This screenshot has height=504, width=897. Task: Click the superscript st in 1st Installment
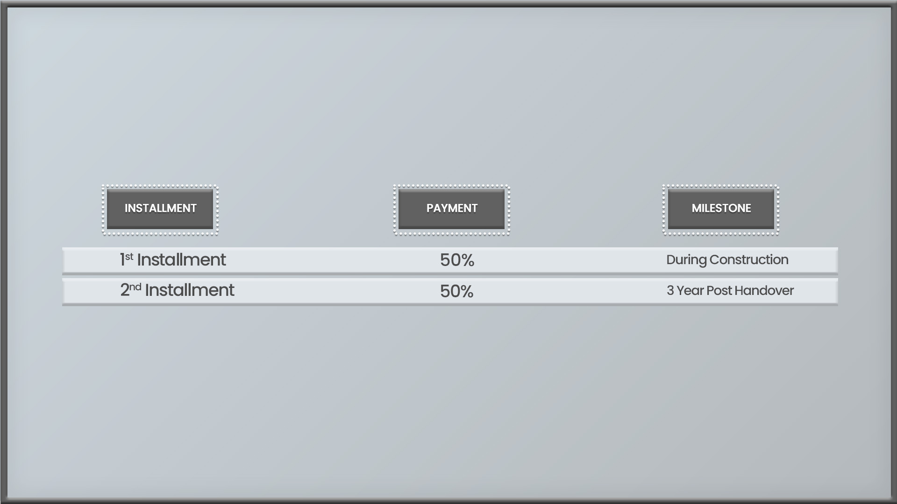click(x=129, y=256)
